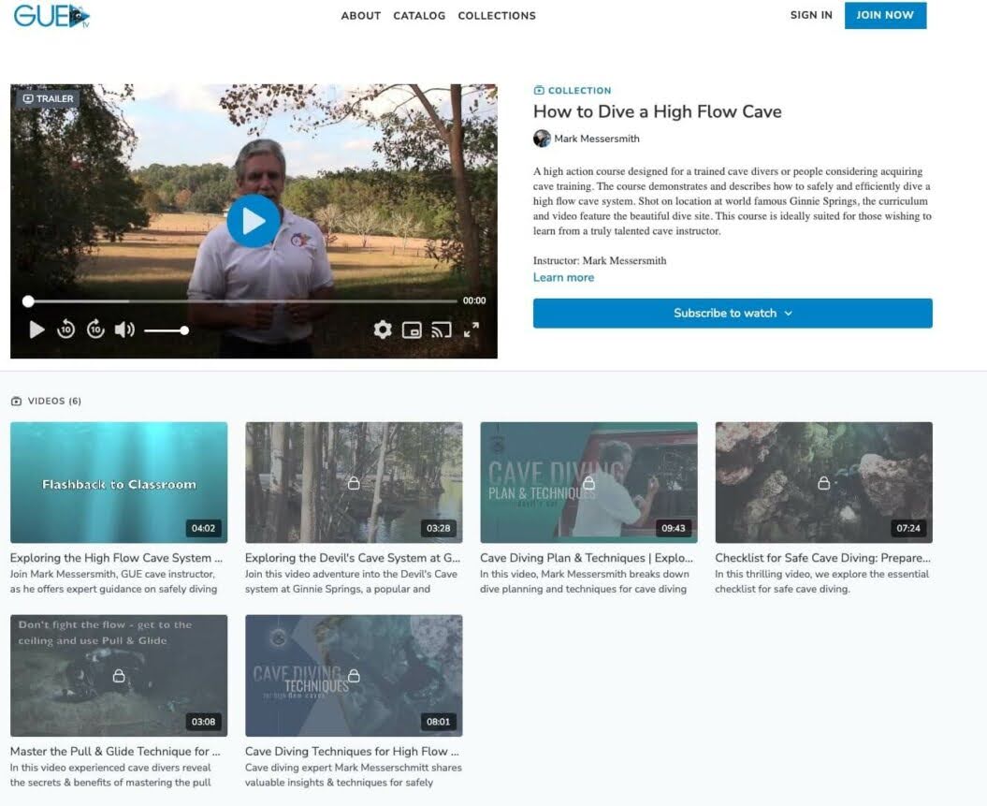The height and width of the screenshot is (806, 987).
Task: Click title 'Checklist for Safe Cave Diving: Prepare...'
Action: click(822, 558)
